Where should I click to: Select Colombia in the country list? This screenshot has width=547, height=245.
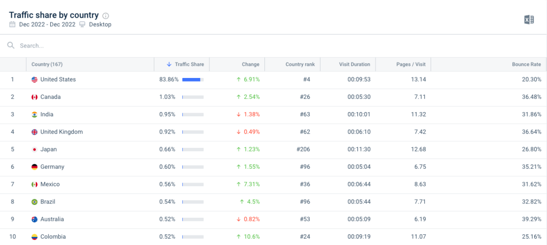pos(53,236)
